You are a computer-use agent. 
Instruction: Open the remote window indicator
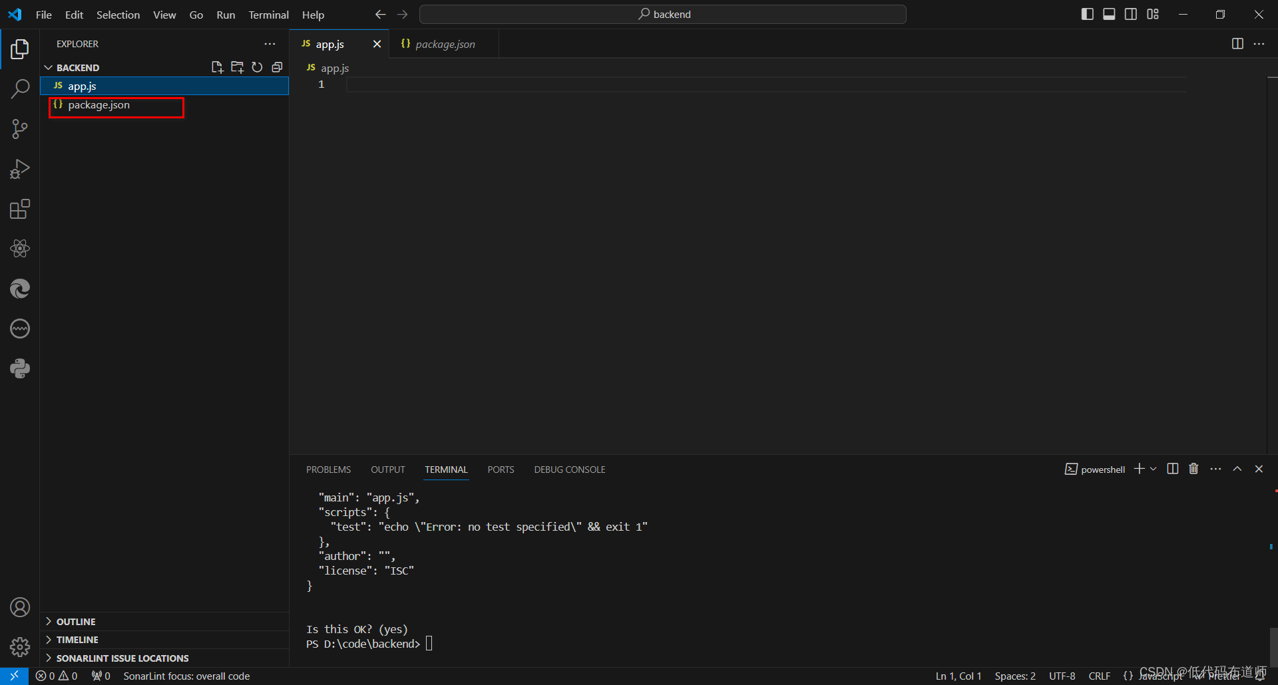click(x=14, y=676)
